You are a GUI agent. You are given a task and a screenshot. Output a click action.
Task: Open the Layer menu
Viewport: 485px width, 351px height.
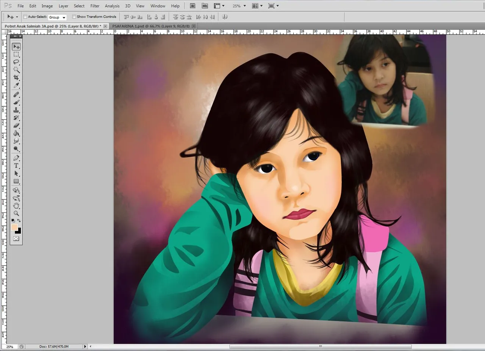63,6
